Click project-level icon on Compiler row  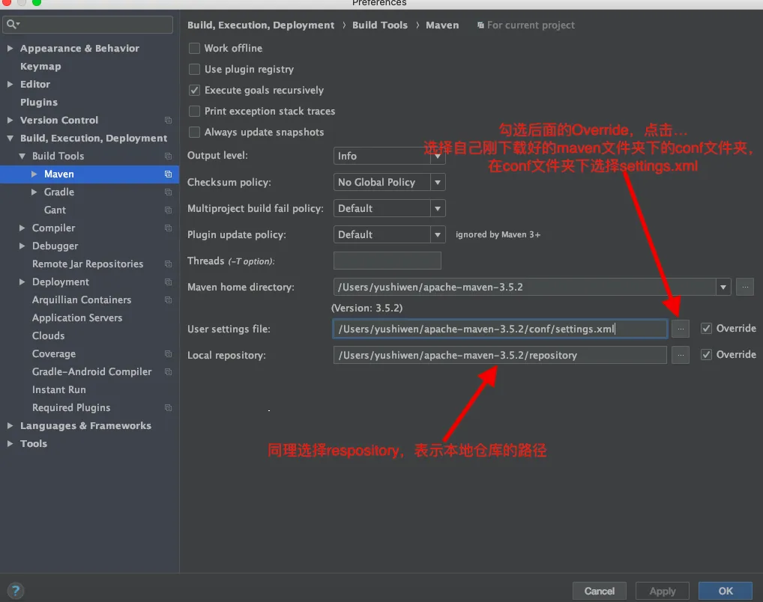point(169,228)
